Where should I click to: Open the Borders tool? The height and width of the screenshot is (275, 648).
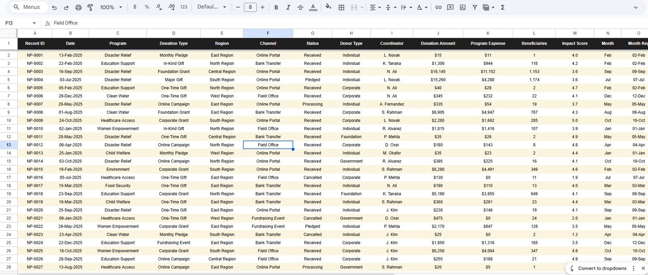tap(341, 7)
